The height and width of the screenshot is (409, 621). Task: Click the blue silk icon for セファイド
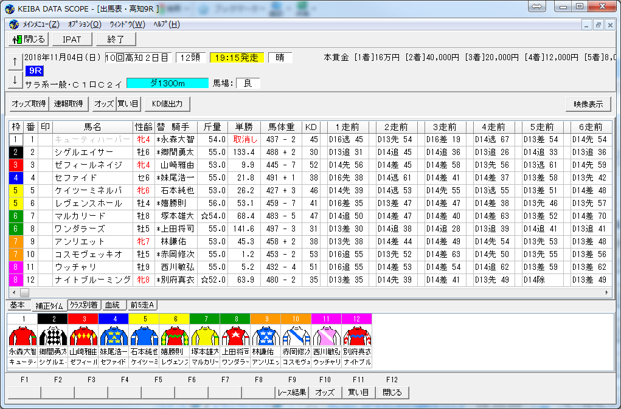click(114, 336)
